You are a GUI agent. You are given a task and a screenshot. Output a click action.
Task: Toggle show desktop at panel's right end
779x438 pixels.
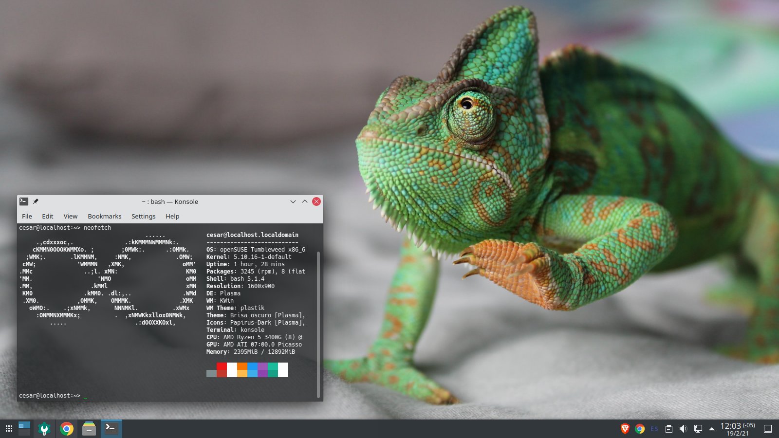point(768,429)
